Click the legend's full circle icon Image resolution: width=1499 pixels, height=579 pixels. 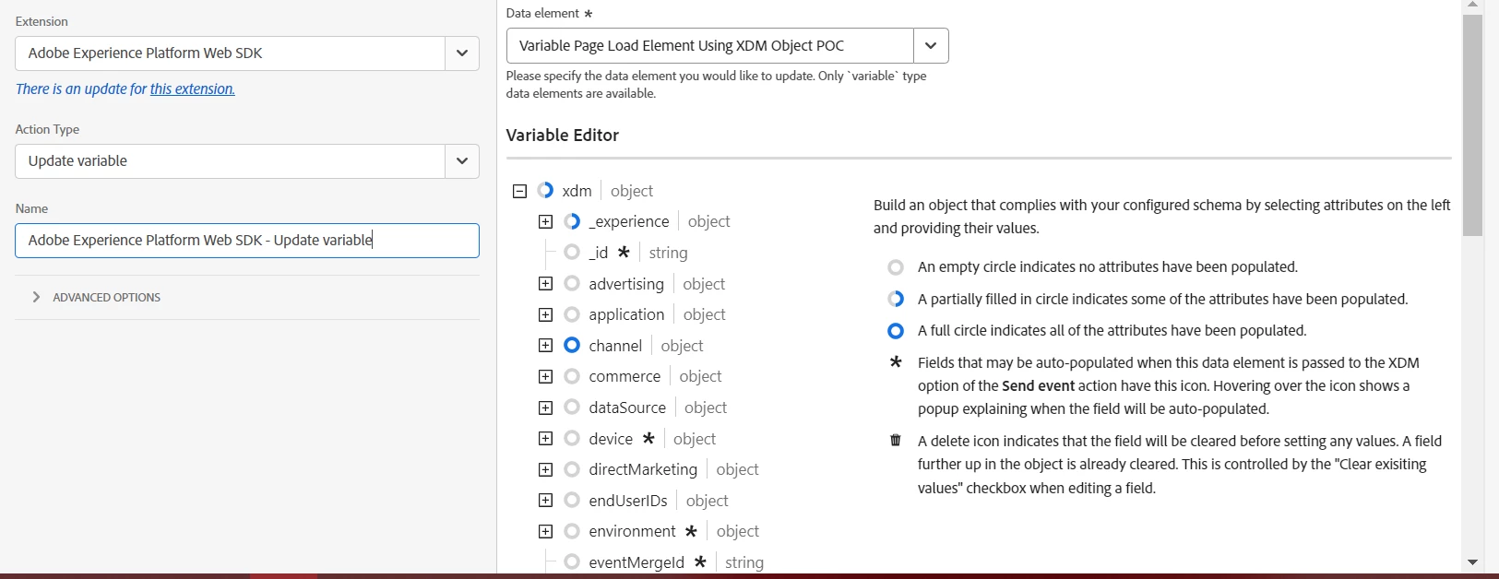896,330
